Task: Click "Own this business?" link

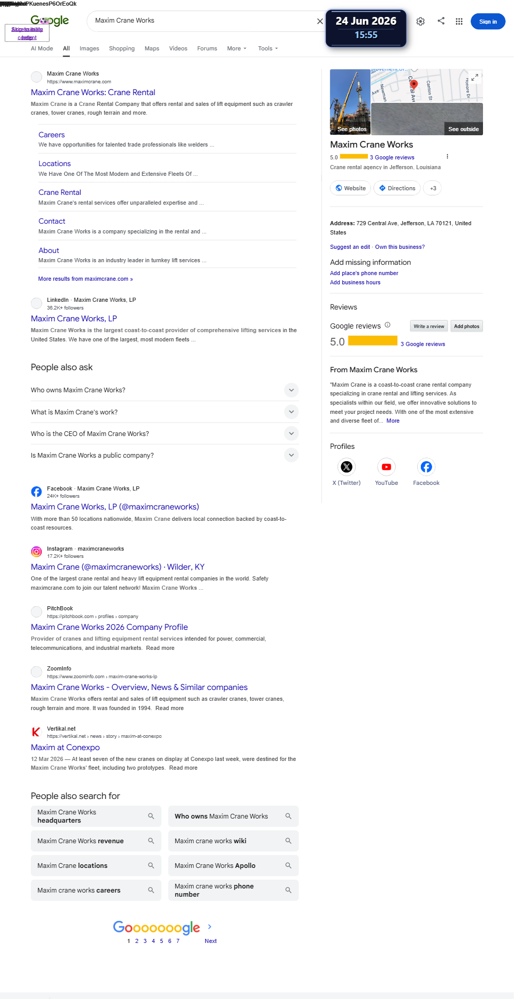Action: point(400,247)
